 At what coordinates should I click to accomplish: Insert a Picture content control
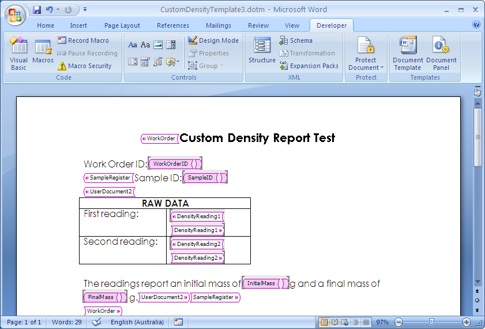(157, 45)
